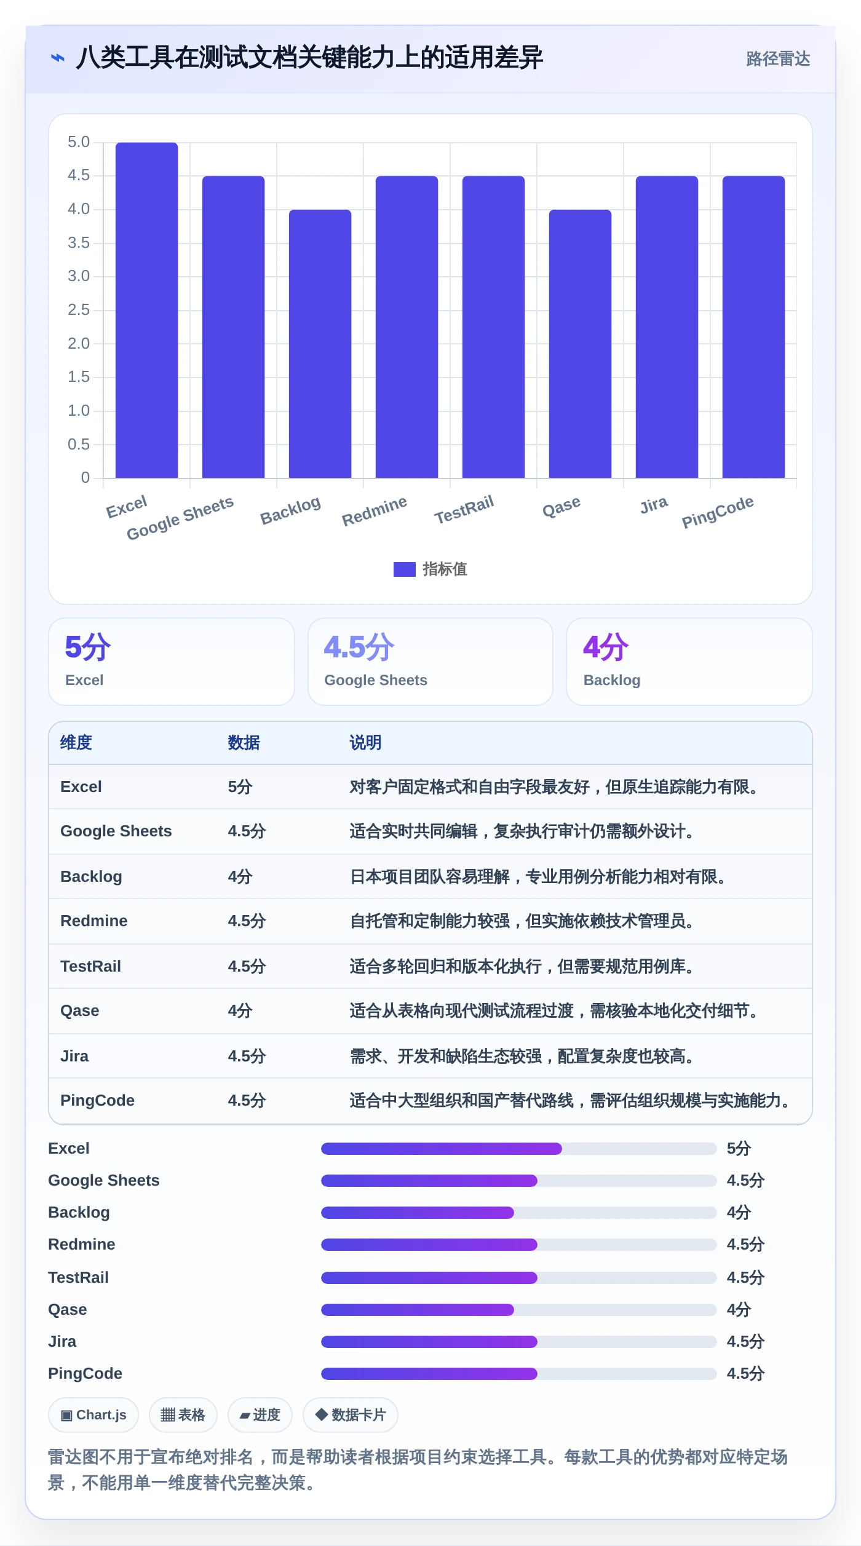Screen dimensions: 861x1546
Task: Click the PingCode progress bar
Action: (518, 1374)
